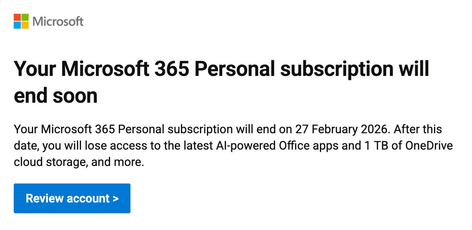This screenshot has width=472, height=230.
Task: Click the red square in the Microsoft logo
Action: pos(17,17)
